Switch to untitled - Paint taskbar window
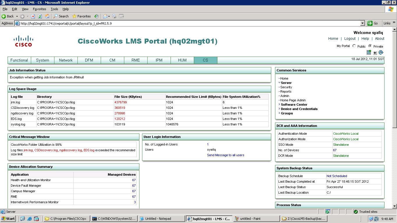Image resolution: width=397 pixels, height=223 pixels. click(x=256, y=219)
